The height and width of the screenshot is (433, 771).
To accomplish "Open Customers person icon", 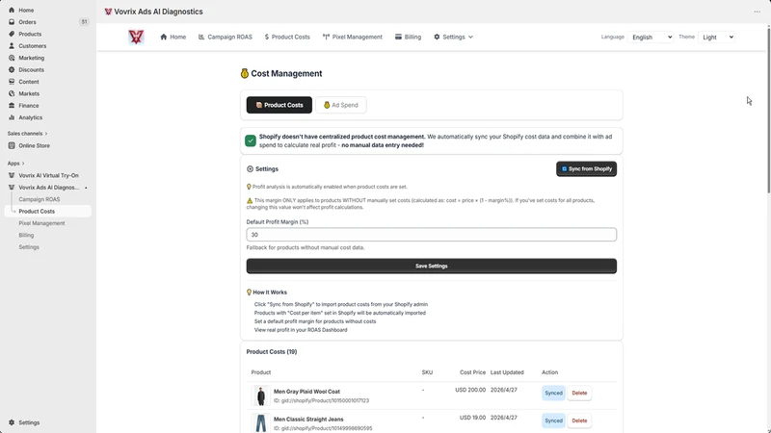I will click(12, 45).
